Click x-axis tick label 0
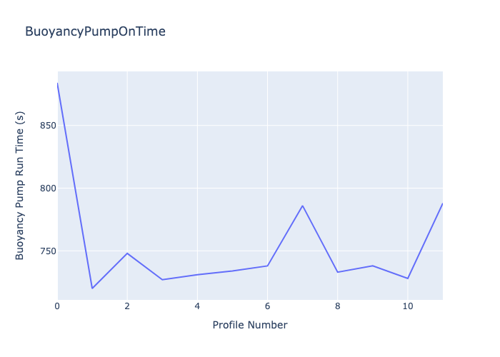The image size is (500, 357). coord(57,306)
